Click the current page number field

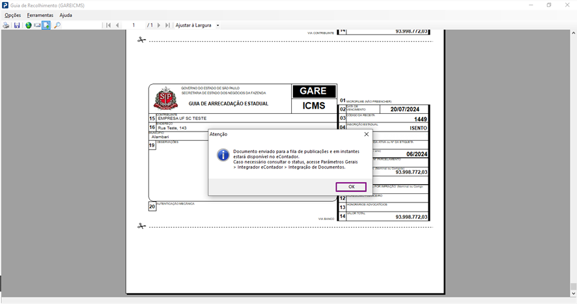pos(134,25)
